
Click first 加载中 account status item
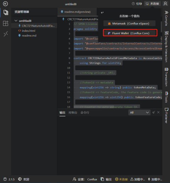click(x=137, y=179)
